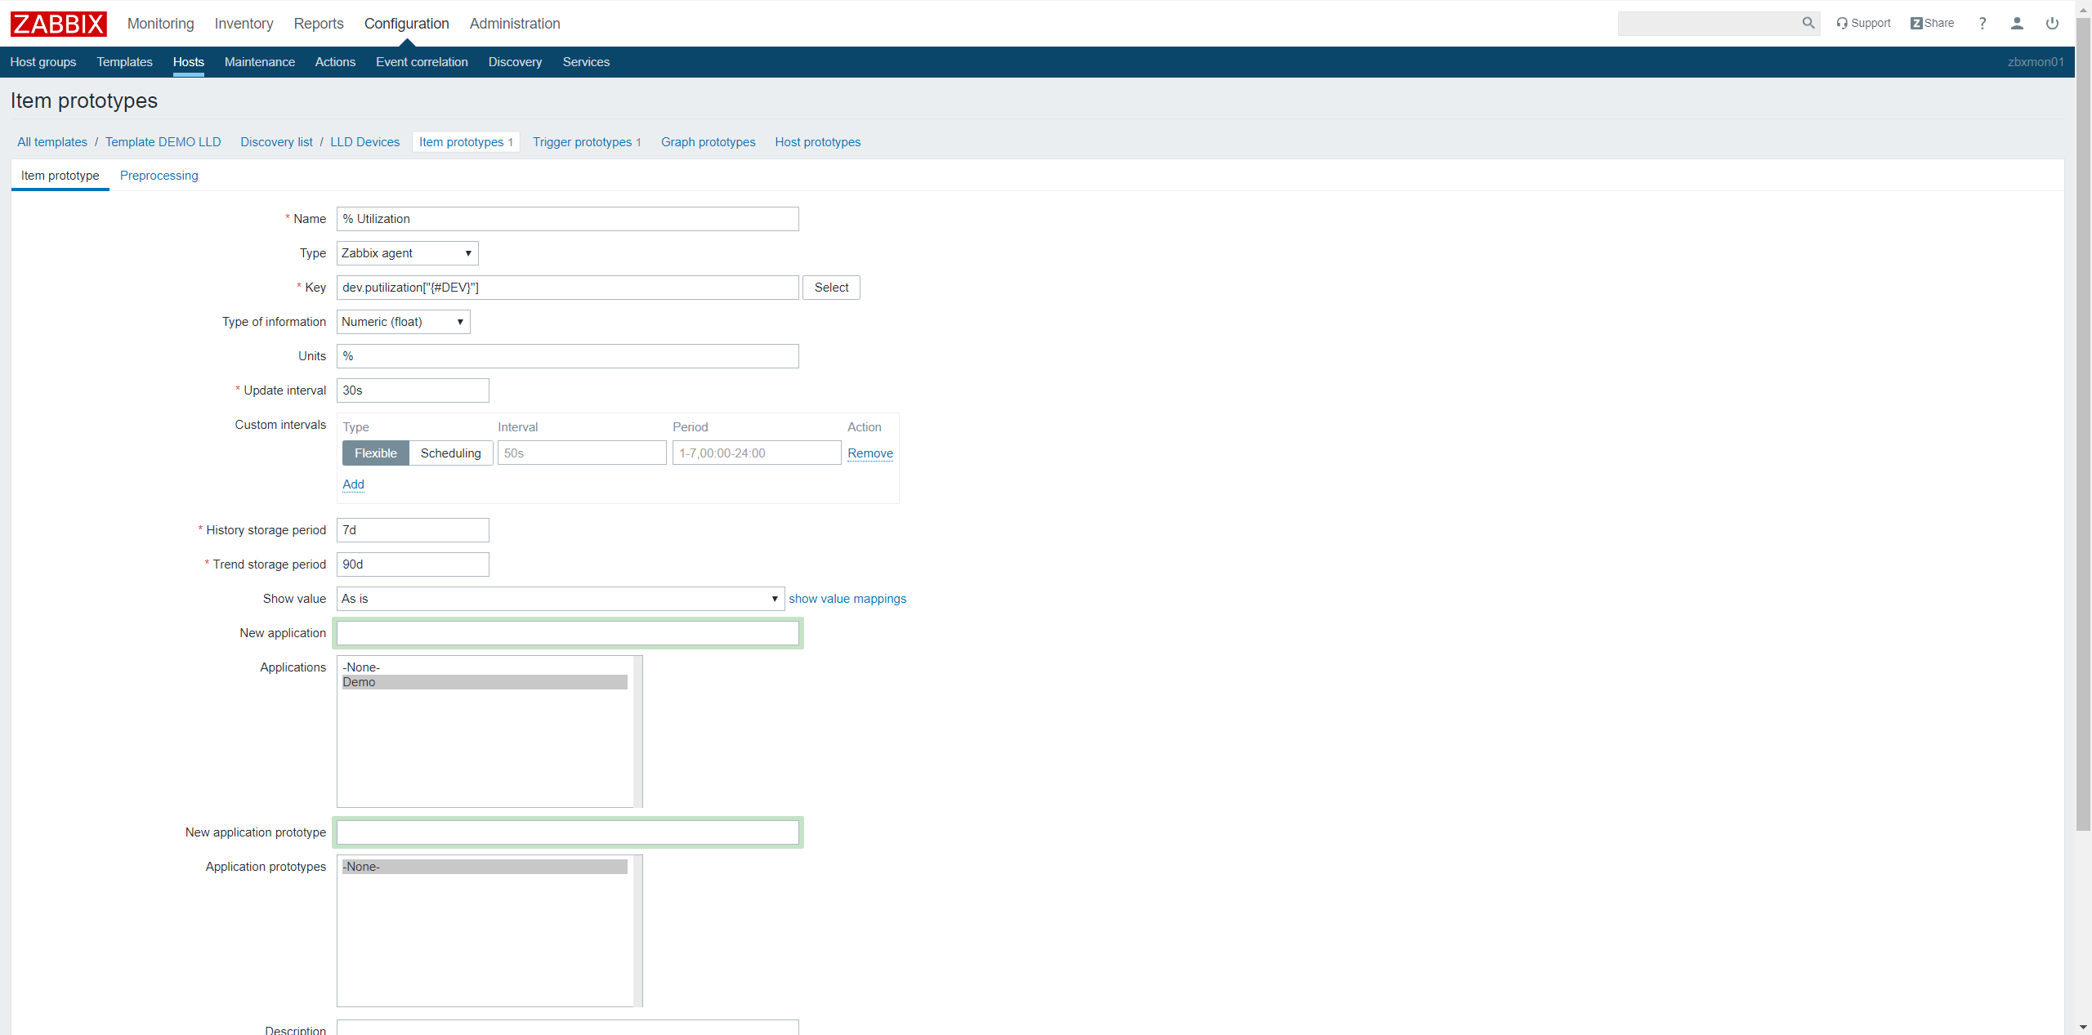Viewport: 2092px width, 1035px height.
Task: Select Demo in Applications list
Action: click(x=484, y=682)
